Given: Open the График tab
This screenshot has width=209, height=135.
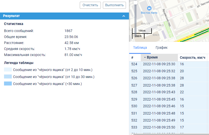Looking at the screenshot, I should [x=161, y=48].
